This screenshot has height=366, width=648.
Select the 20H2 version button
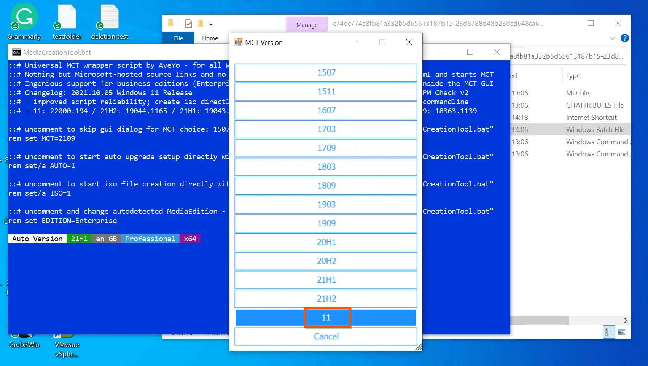pyautogui.click(x=326, y=261)
